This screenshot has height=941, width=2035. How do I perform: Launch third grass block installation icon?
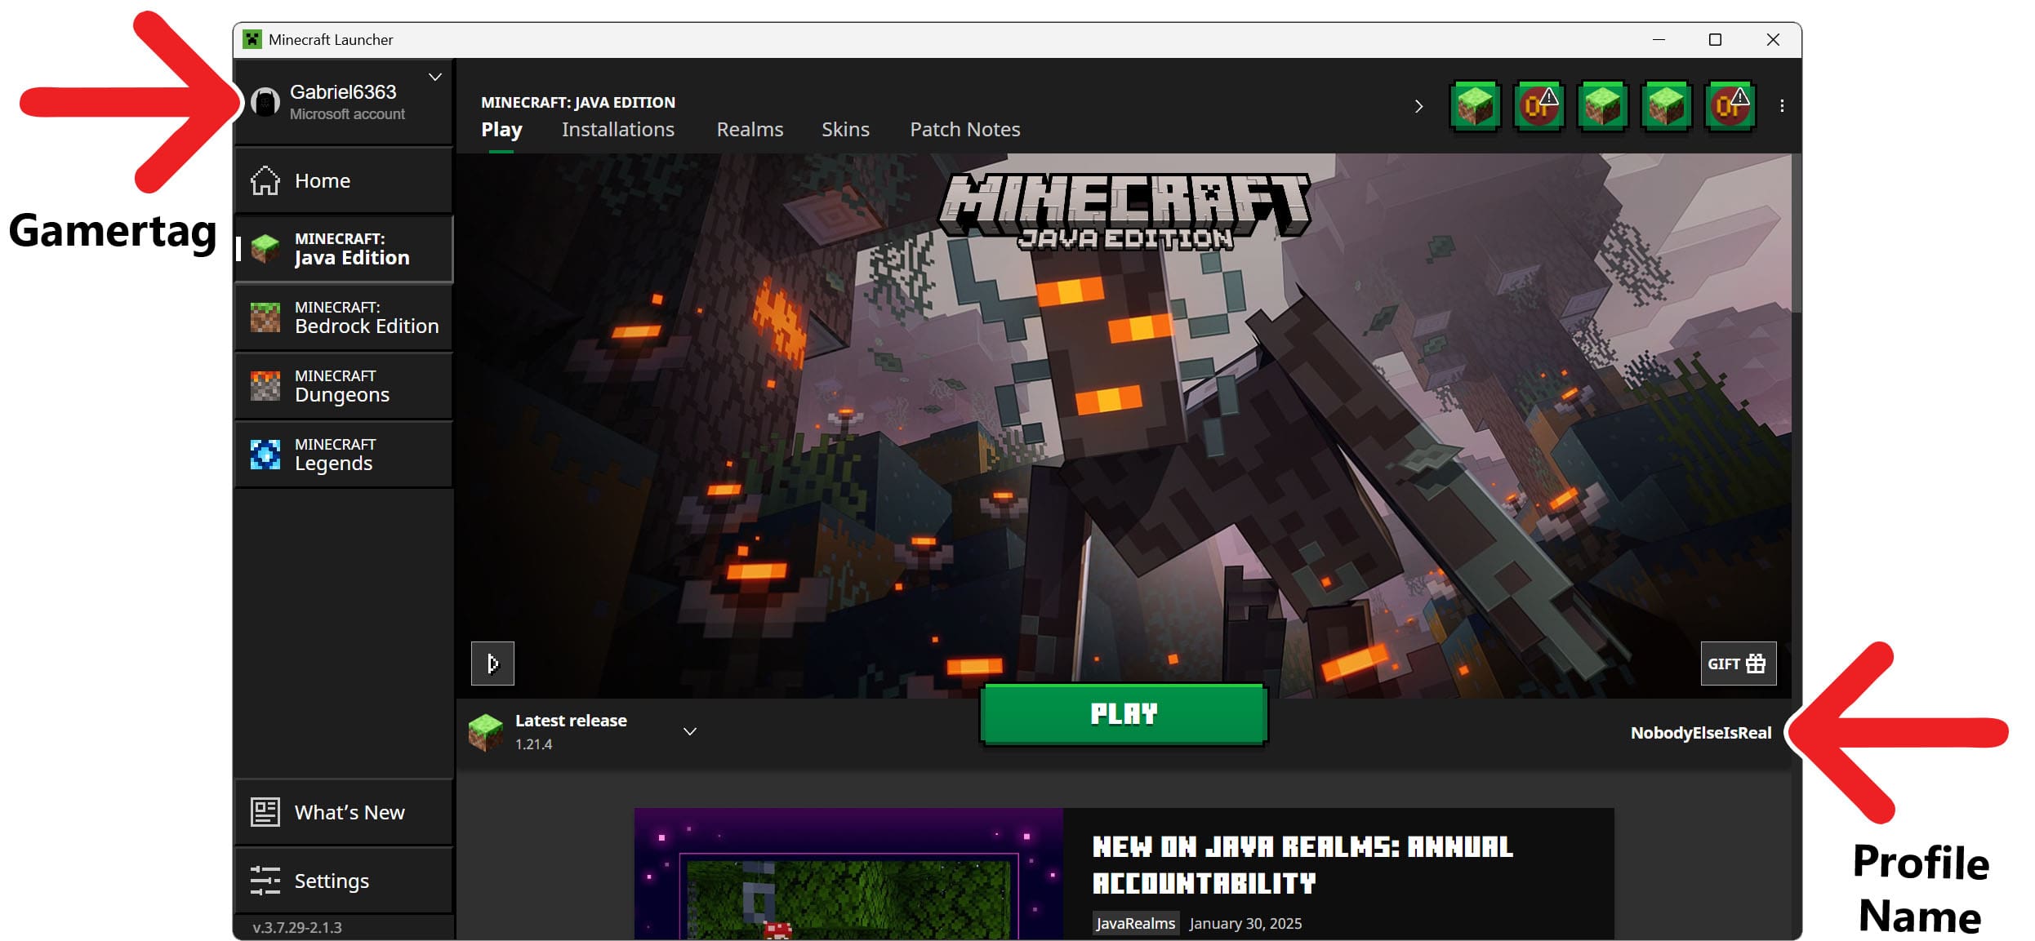coord(1602,106)
